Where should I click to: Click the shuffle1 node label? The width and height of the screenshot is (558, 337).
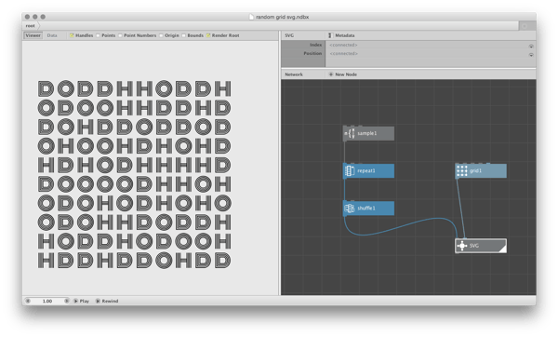click(366, 208)
